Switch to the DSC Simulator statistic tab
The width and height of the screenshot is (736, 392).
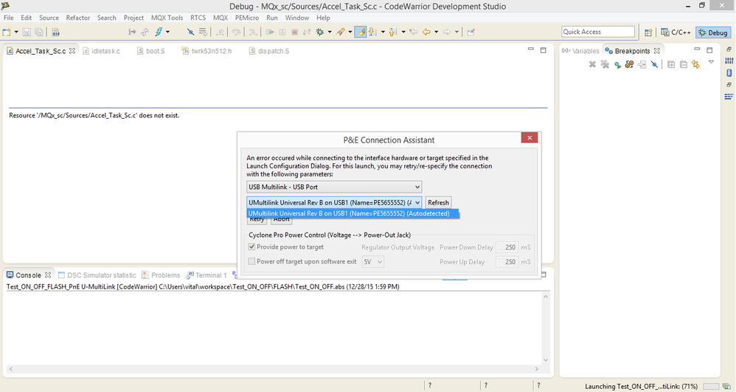(97, 275)
